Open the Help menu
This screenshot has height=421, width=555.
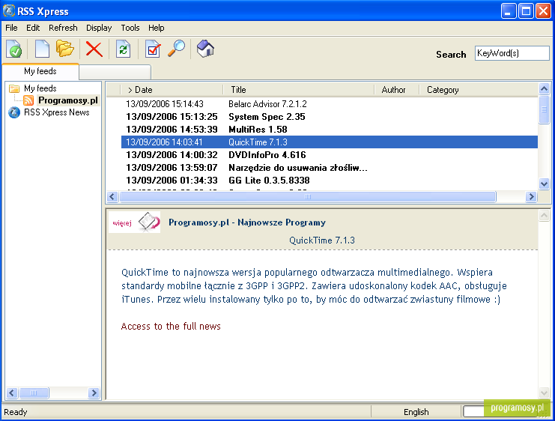pyautogui.click(x=156, y=28)
